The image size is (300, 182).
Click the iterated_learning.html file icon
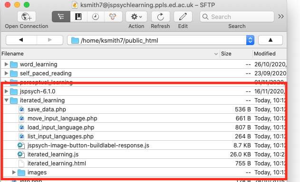pyautogui.click(x=21, y=164)
